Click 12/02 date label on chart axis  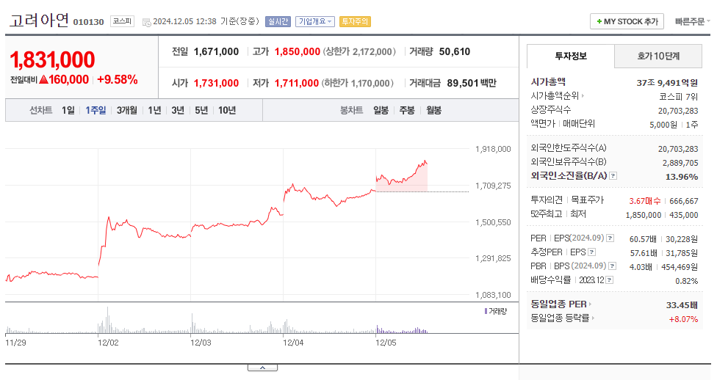(108, 343)
